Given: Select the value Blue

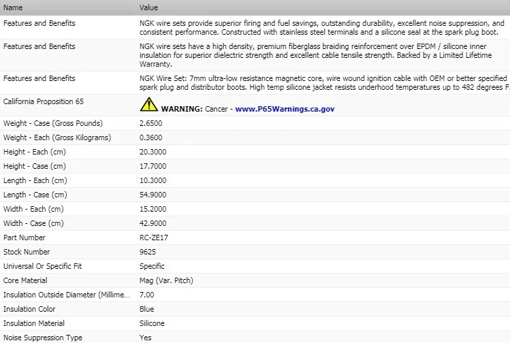Looking at the screenshot, I should click(x=146, y=309).
